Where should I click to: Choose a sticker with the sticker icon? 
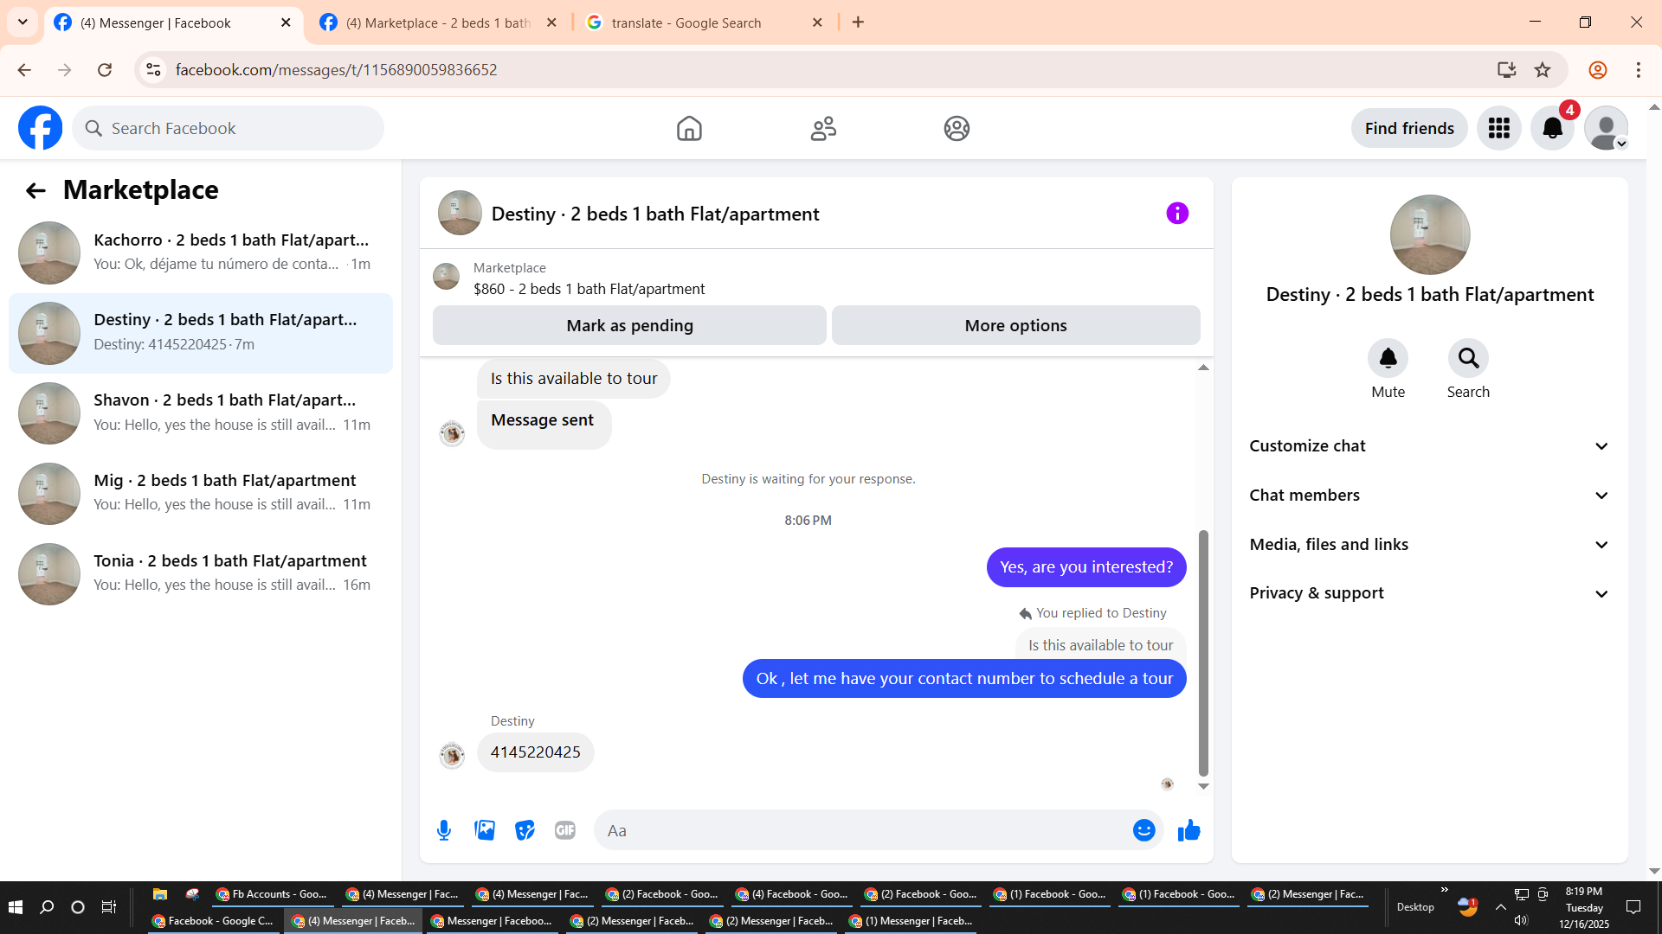point(525,830)
